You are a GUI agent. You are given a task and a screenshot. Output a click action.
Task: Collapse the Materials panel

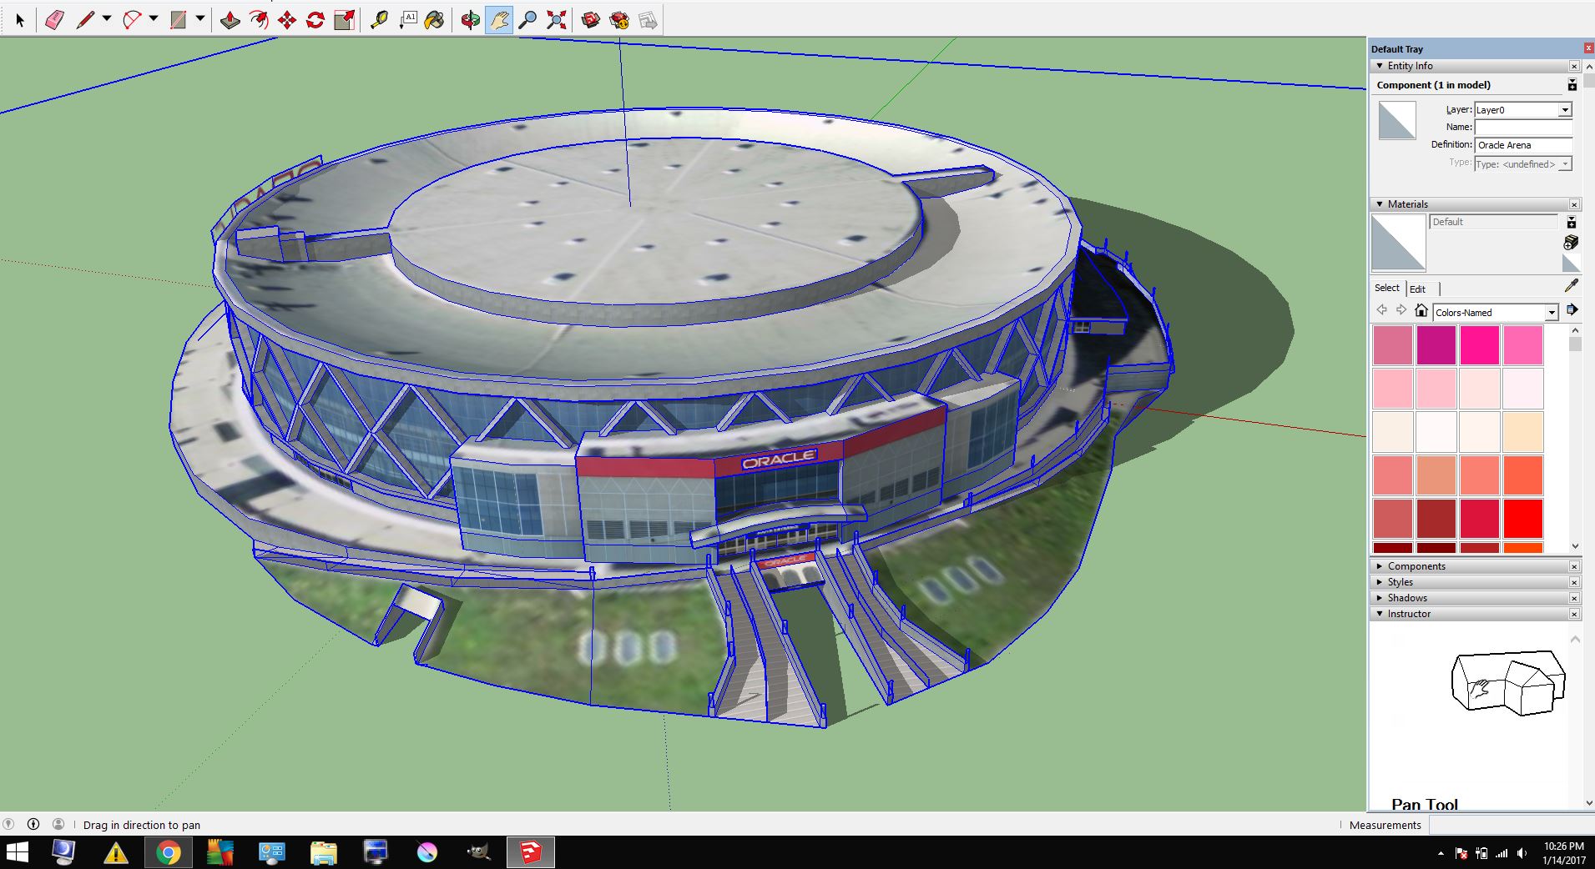(1380, 204)
